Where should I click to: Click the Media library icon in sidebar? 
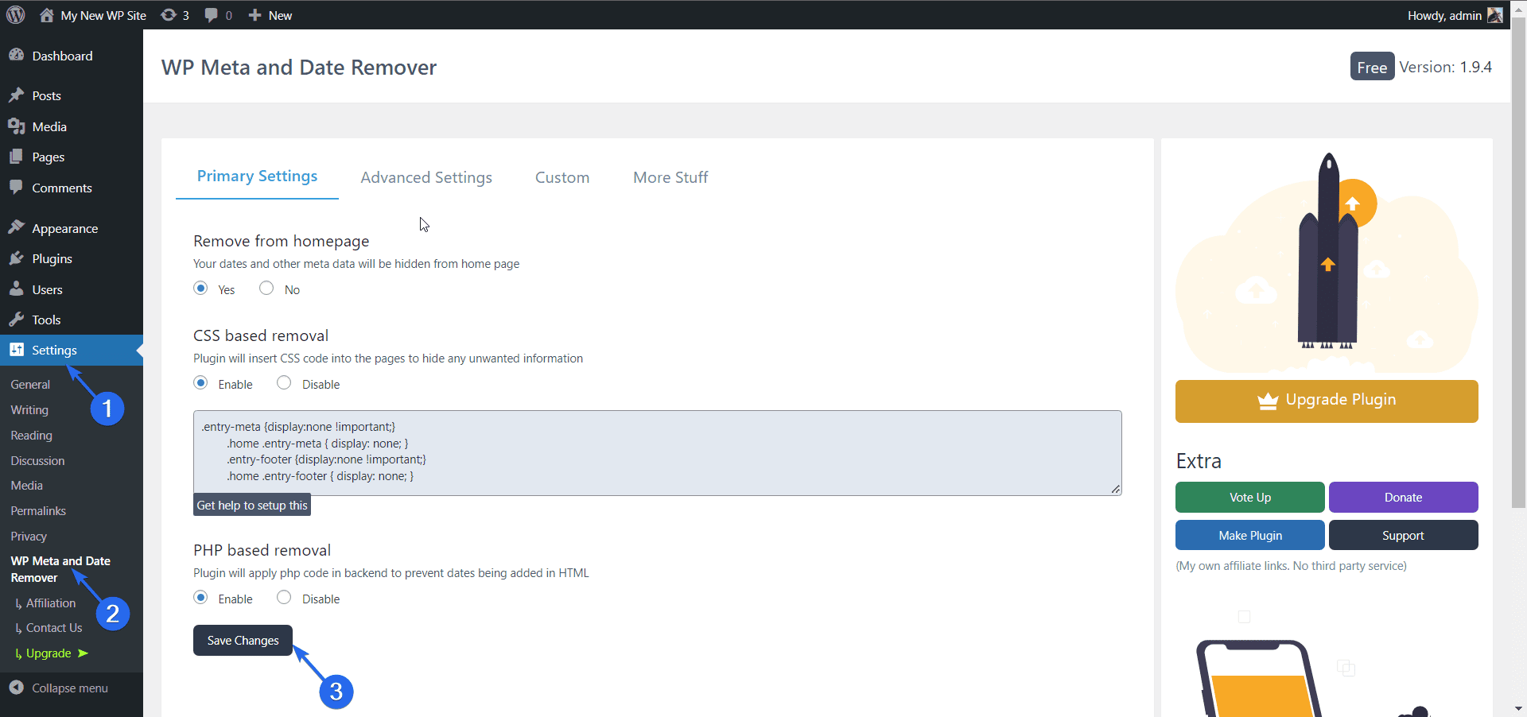tap(17, 126)
